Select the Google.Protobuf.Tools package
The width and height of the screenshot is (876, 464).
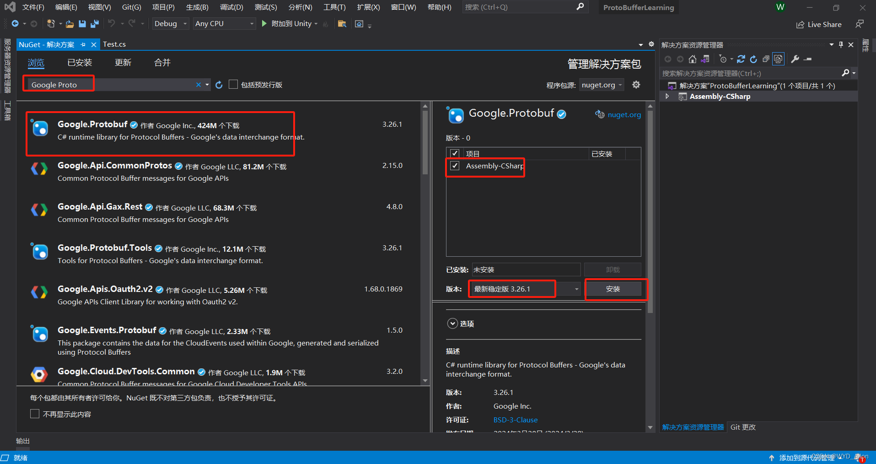coord(218,254)
